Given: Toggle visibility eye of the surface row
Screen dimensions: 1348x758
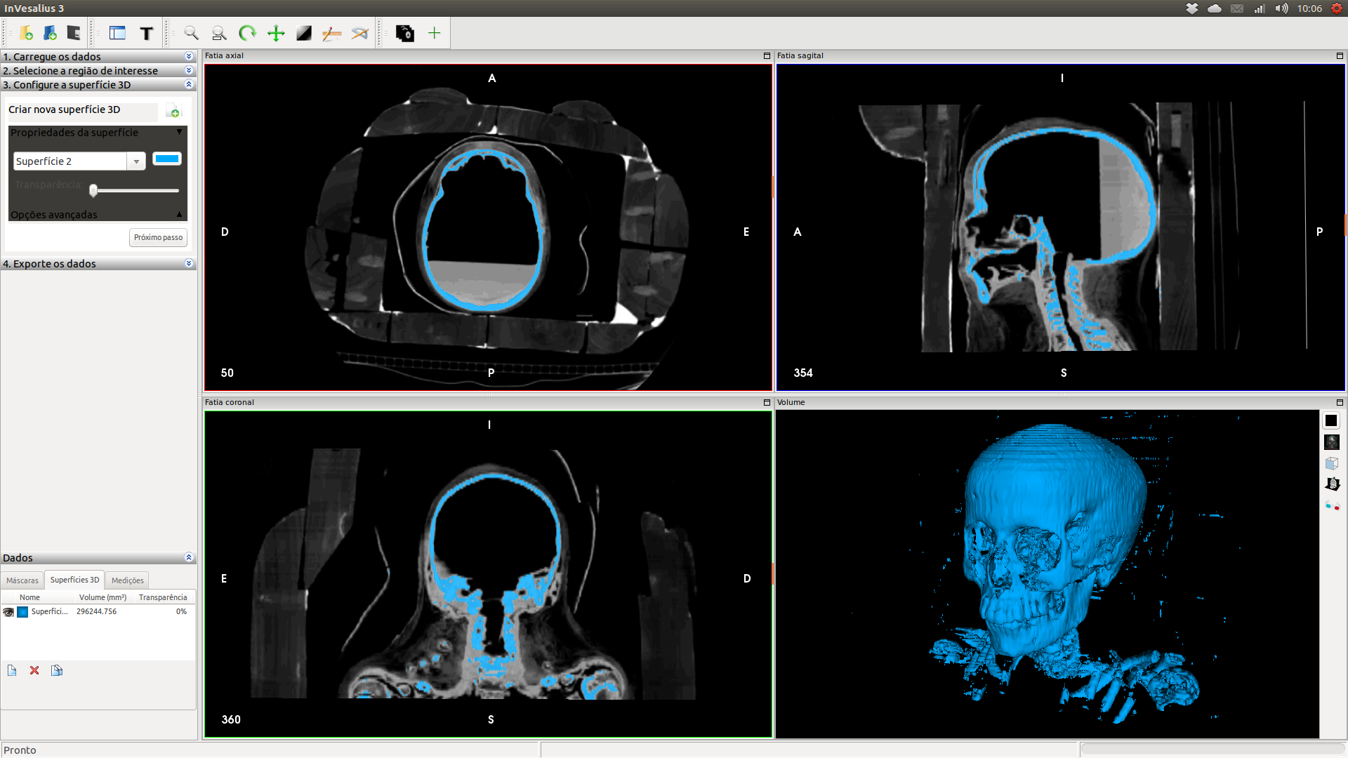Looking at the screenshot, I should [x=8, y=612].
